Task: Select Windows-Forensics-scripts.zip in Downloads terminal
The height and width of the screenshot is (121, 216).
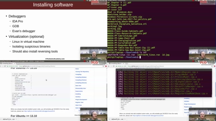Action: pyautogui.click(x=125, y=17)
